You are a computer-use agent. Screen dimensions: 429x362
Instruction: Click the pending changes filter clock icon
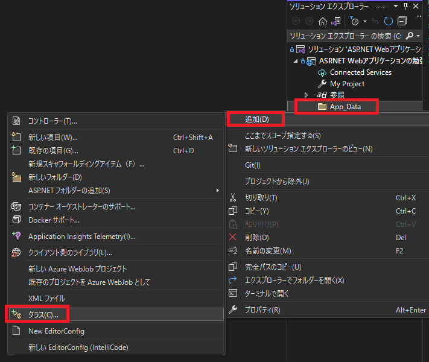(x=354, y=21)
